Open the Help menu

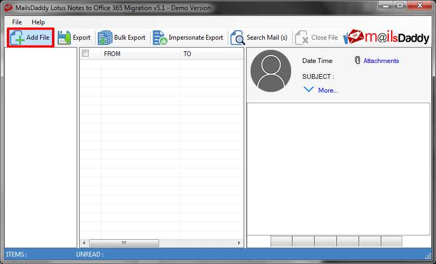coord(38,22)
